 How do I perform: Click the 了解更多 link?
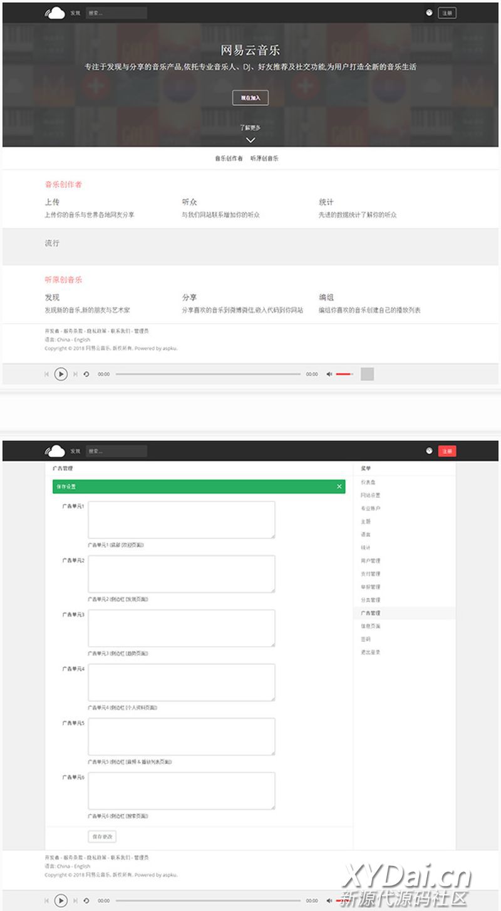250,128
